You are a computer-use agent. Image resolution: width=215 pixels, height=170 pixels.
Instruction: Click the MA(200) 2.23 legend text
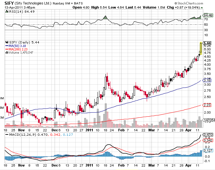tap(18, 49)
